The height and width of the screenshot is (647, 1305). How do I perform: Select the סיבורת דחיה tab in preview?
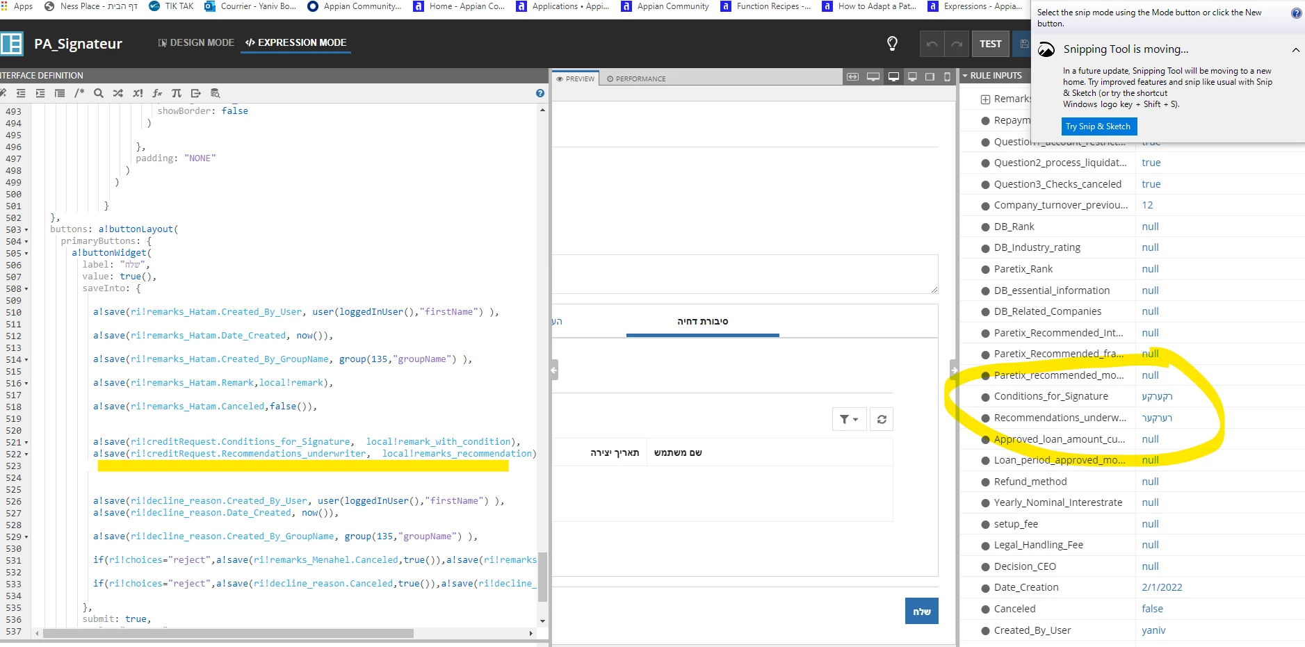click(703, 321)
